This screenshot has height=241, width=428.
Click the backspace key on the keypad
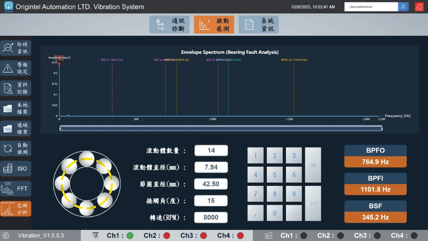313,165
